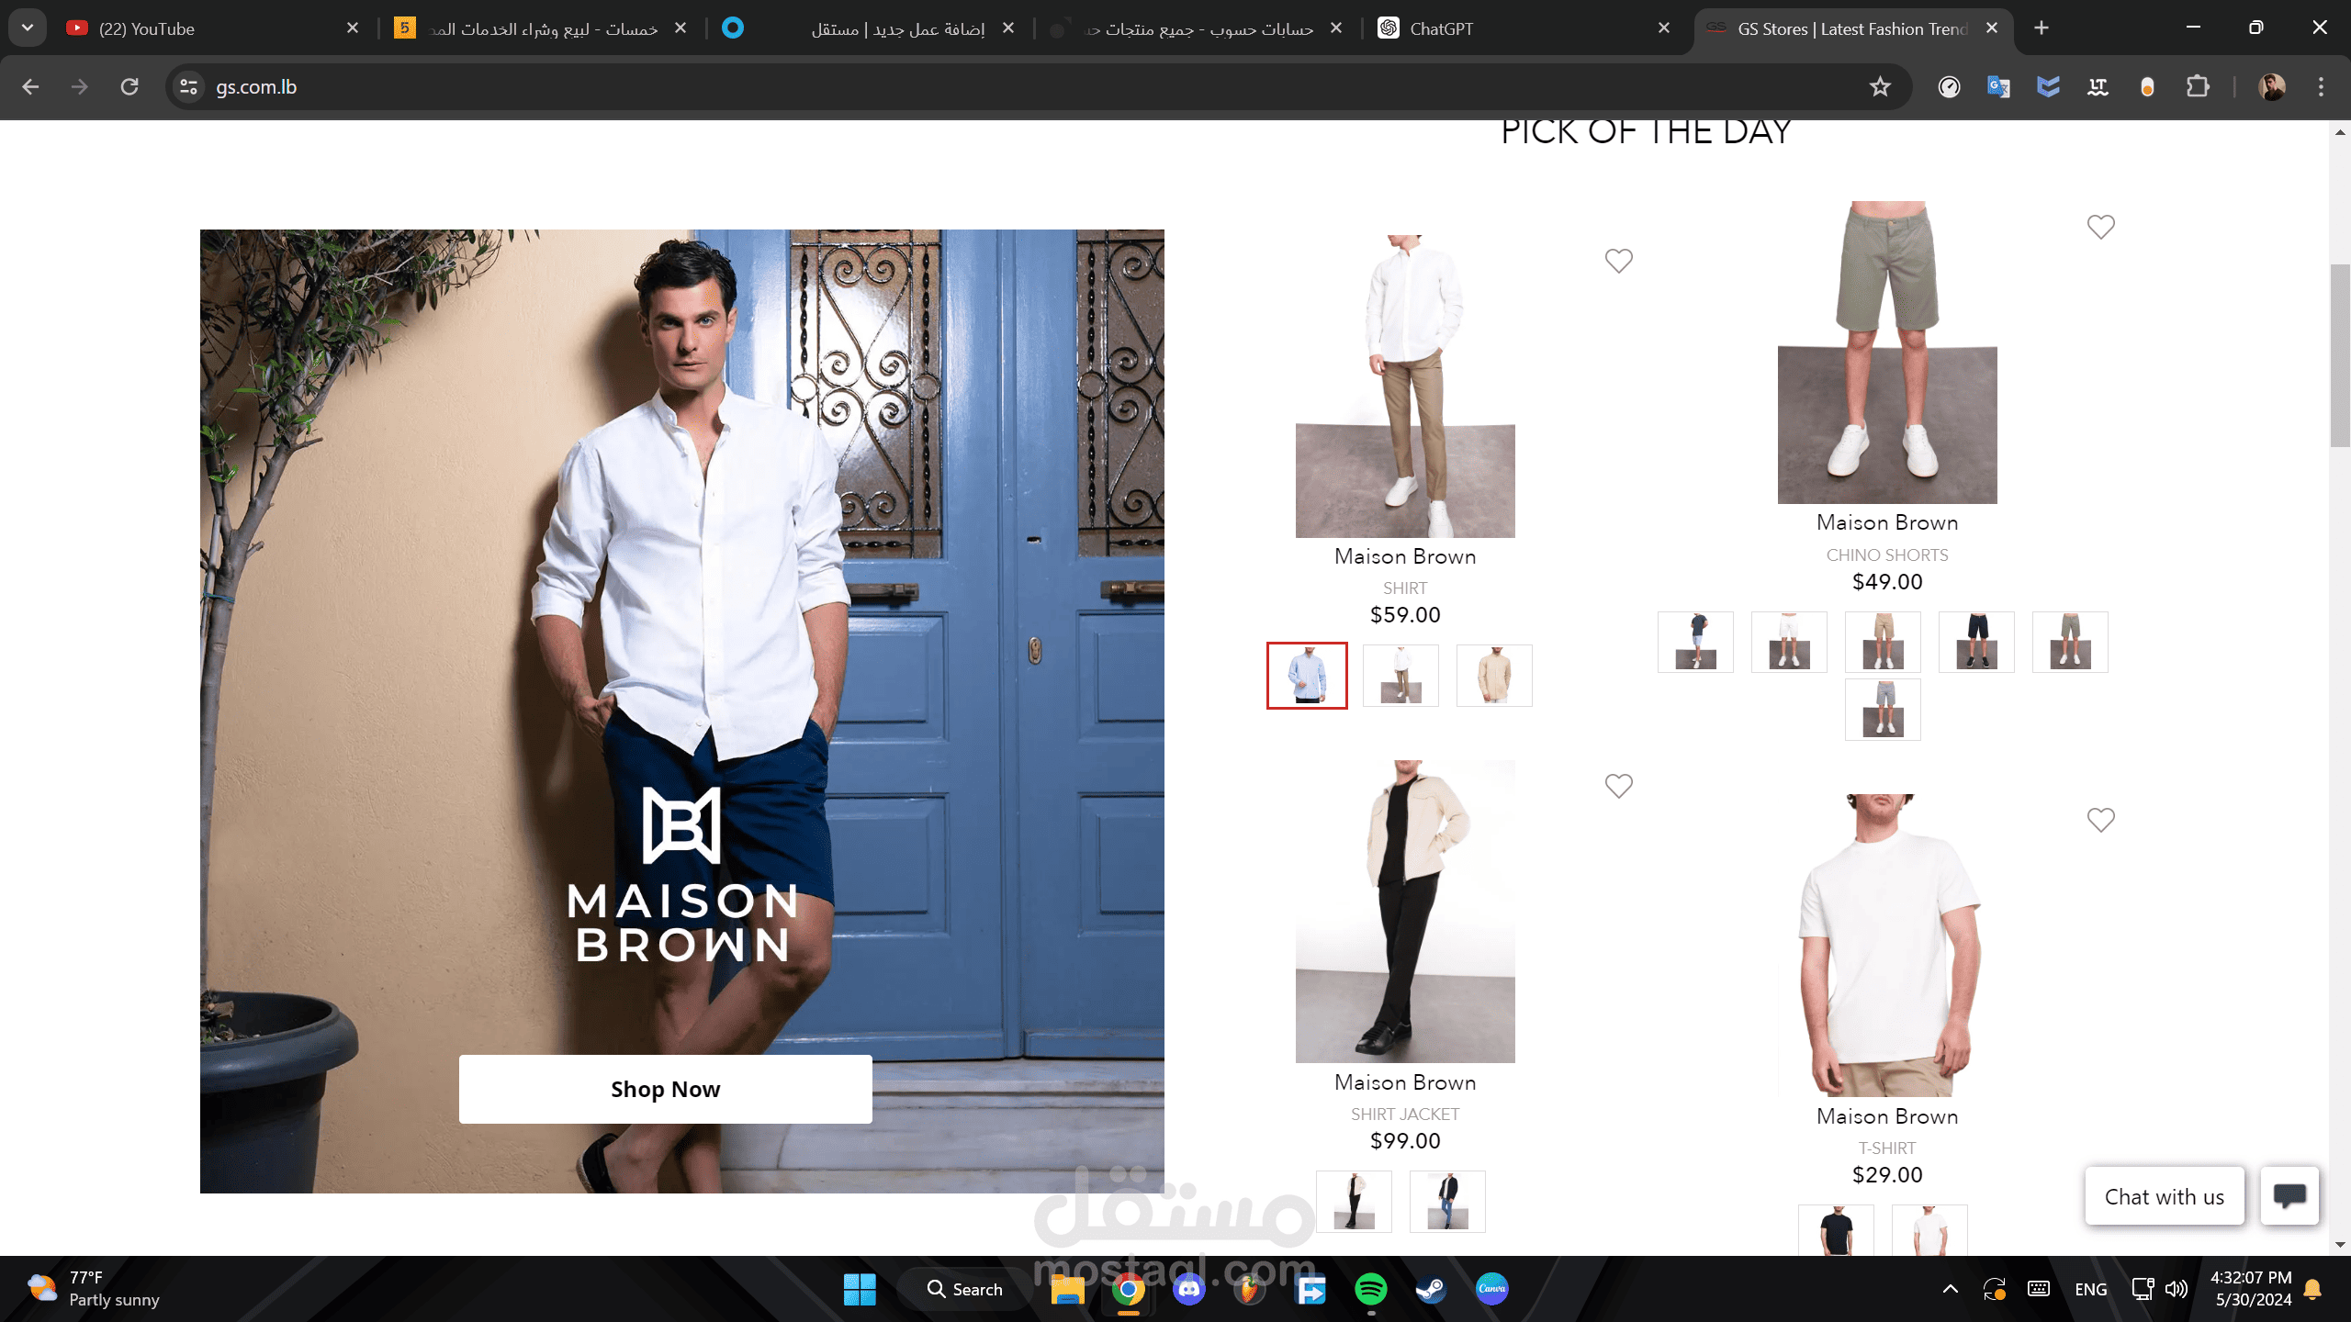Open a new browser tab
Screen dimensions: 2351x1322
[2042, 28]
